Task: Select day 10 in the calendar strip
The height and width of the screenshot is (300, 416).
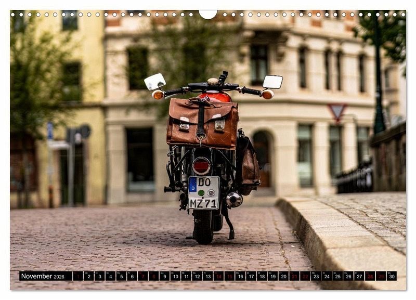Action: [175, 276]
